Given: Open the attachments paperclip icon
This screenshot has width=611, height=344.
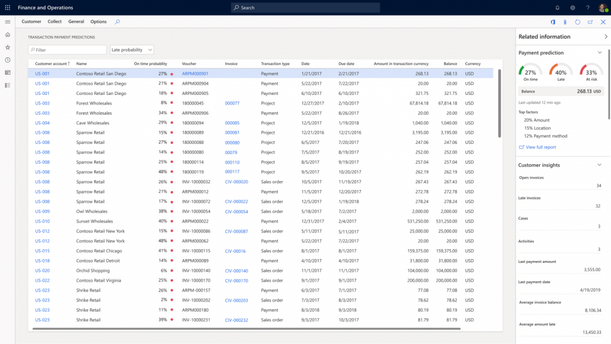Looking at the screenshot, I should pos(565,22).
